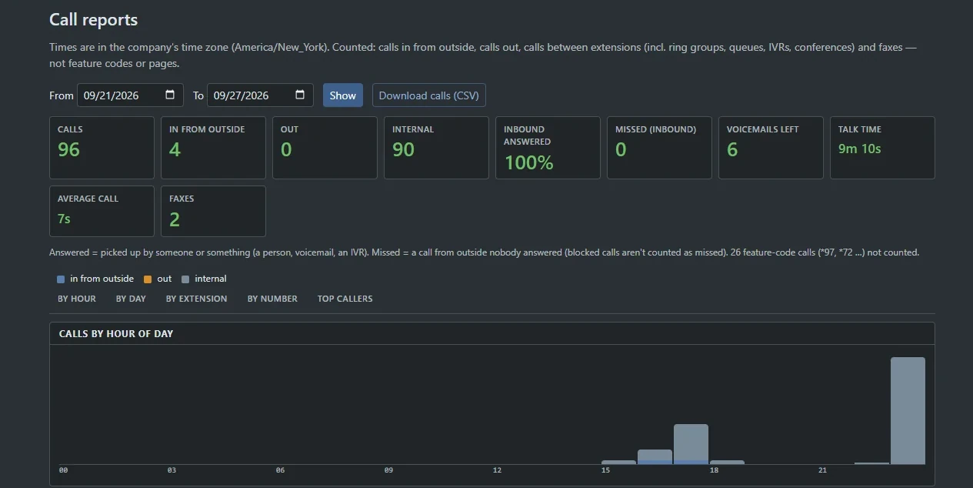
Task: Open calendar picker in From date field
Action: pyautogui.click(x=170, y=95)
